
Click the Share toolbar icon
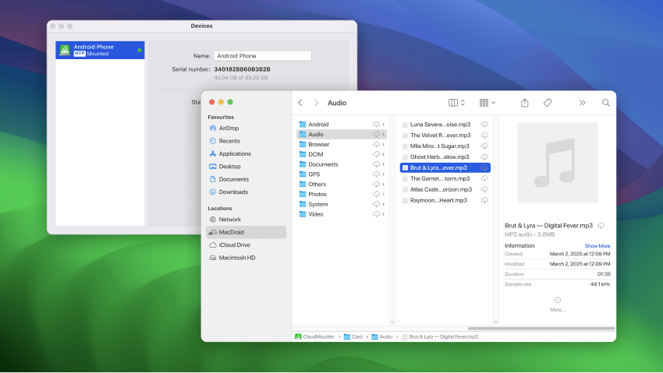coord(524,103)
